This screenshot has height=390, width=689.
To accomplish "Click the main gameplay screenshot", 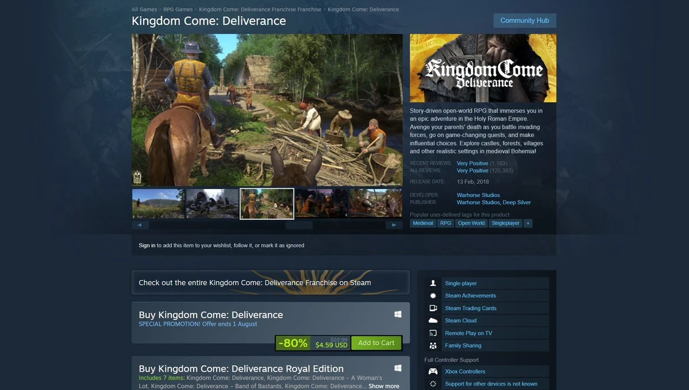I will (267, 110).
